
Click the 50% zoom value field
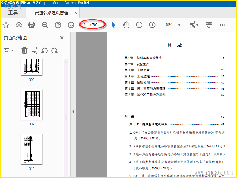click(x=169, y=25)
